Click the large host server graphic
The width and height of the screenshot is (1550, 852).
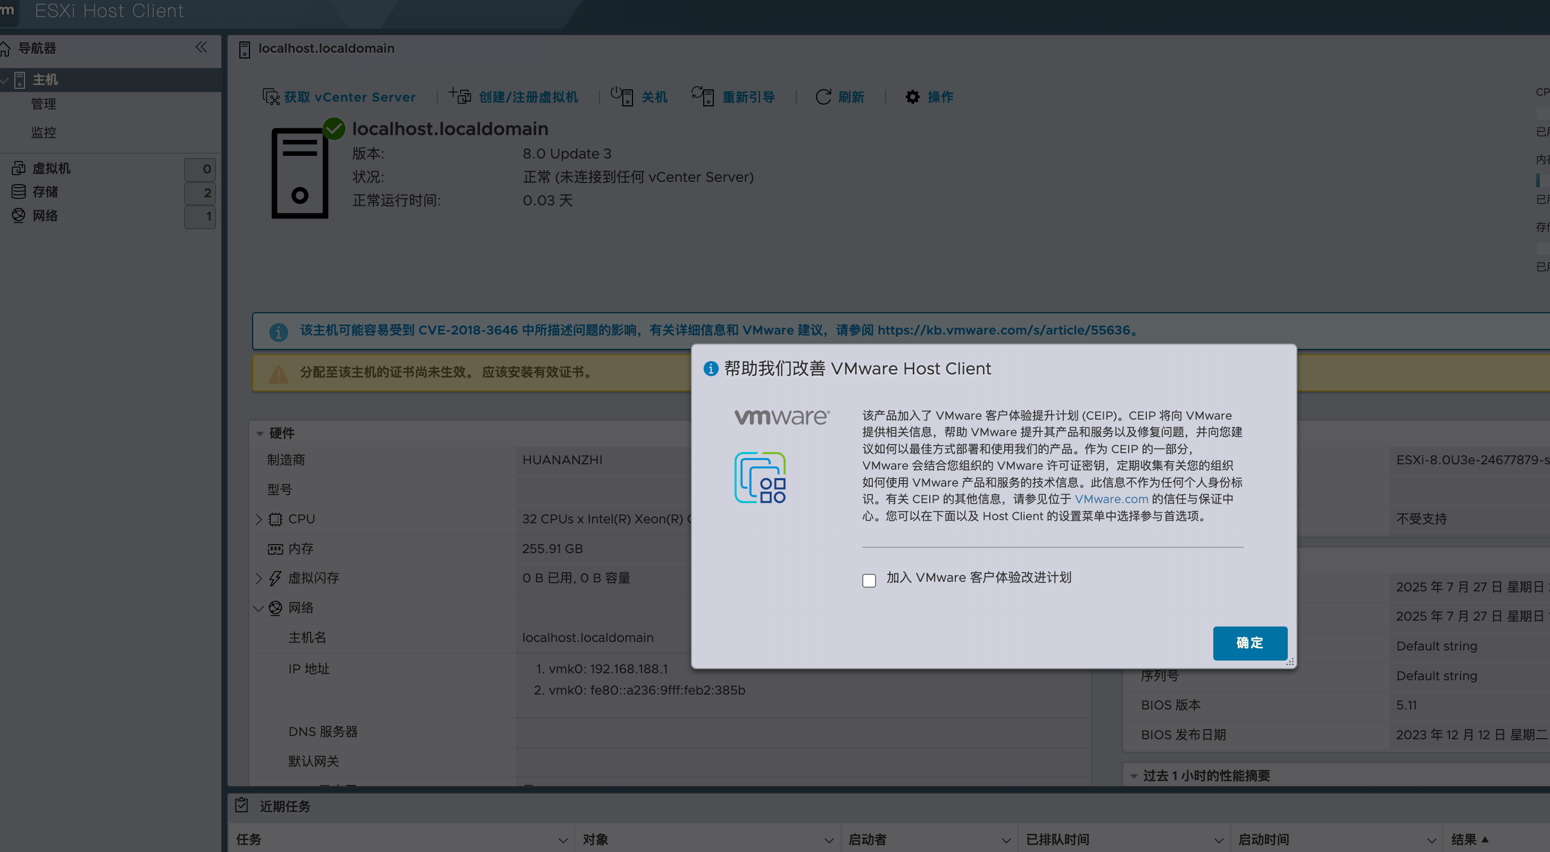tap(299, 173)
